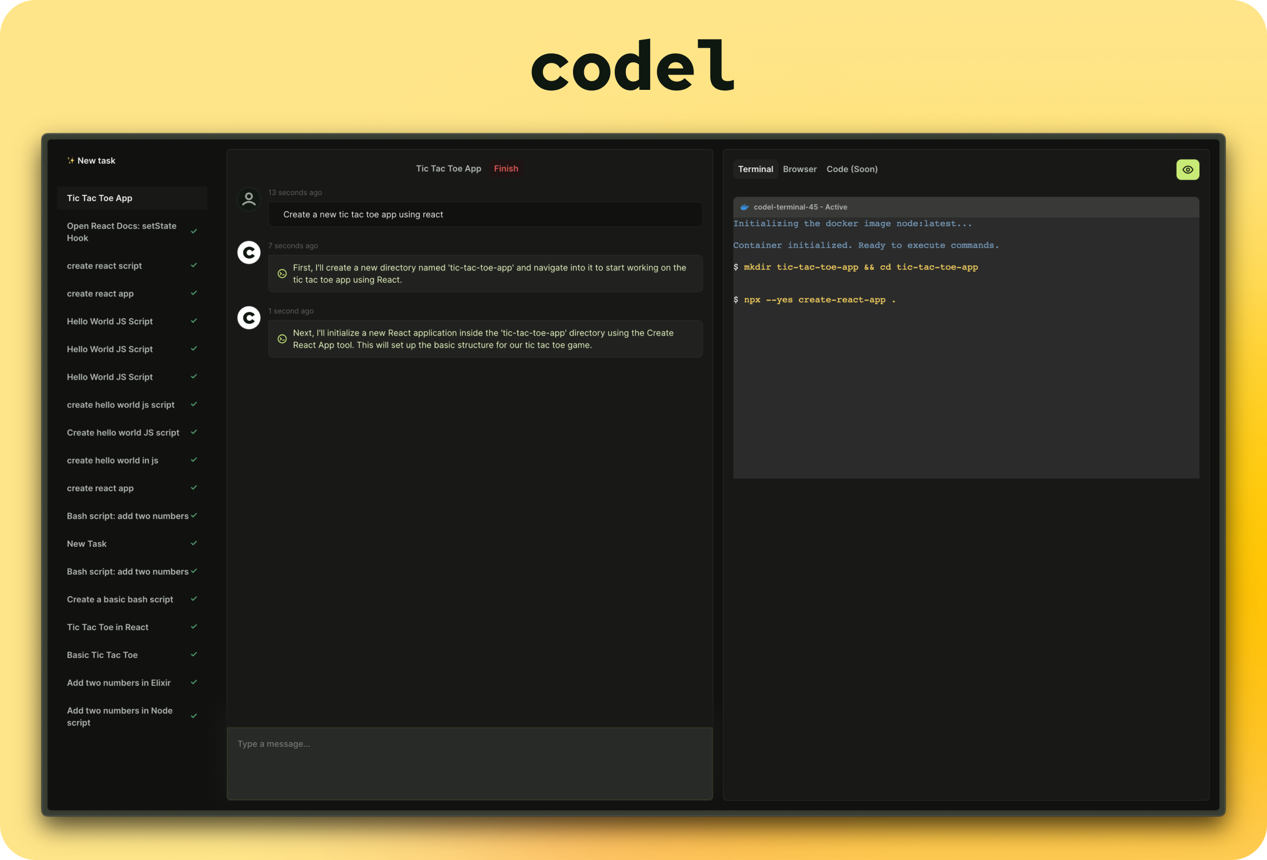Click the Code (Soon) tab
1267x860 pixels.
851,169
